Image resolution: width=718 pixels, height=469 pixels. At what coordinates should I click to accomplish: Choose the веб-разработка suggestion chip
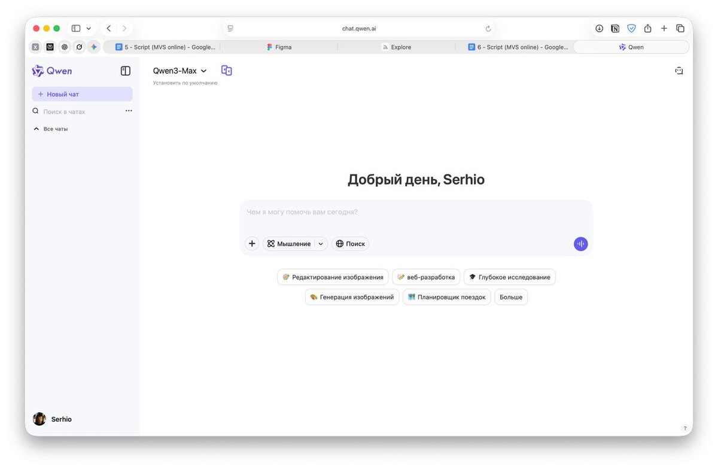[426, 277]
